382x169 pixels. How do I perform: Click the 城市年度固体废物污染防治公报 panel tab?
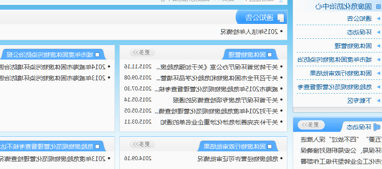[50, 55]
